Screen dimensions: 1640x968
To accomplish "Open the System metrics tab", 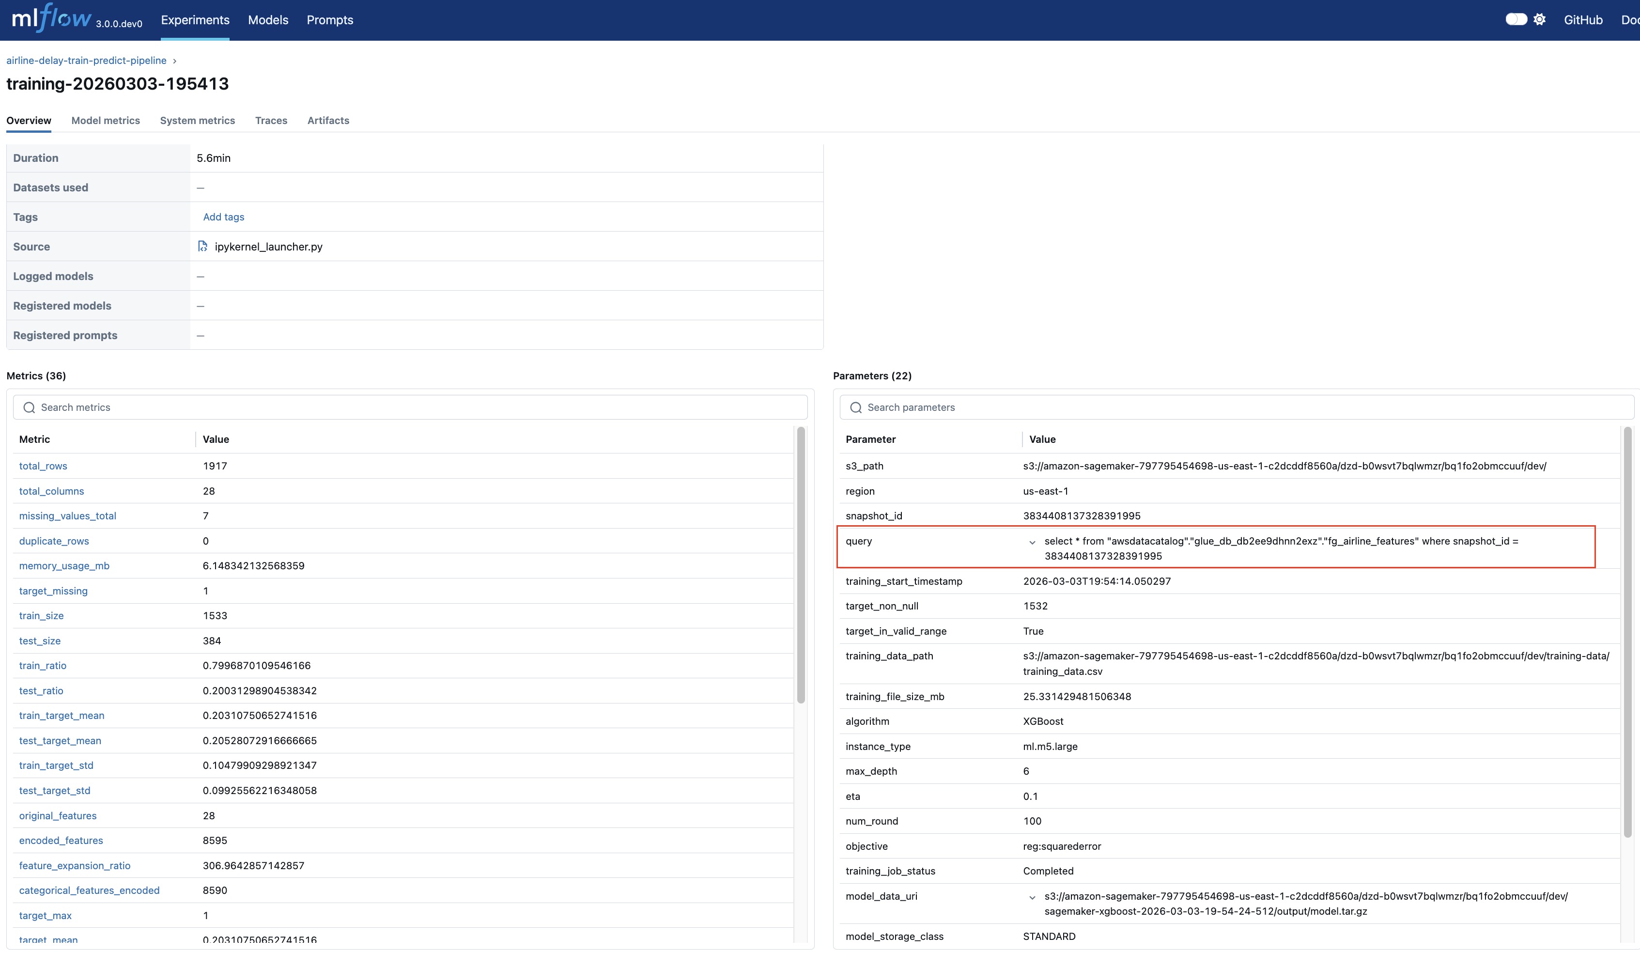I will tap(197, 121).
